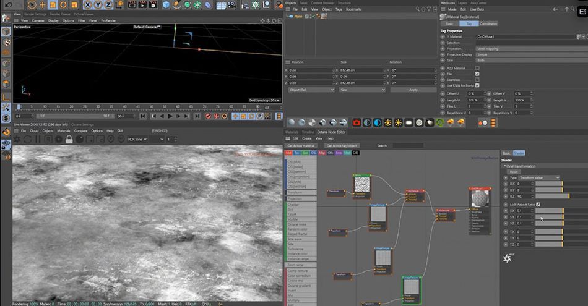Click the Record Active Objects button
Viewport: 588px width, 306px height.
click(x=208, y=116)
